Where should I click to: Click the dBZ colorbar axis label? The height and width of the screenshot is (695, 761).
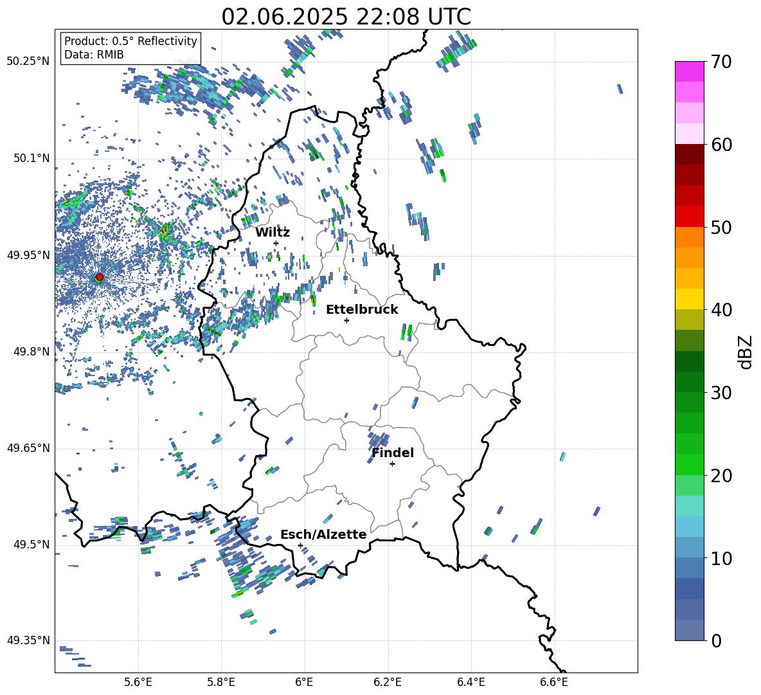(x=746, y=352)
